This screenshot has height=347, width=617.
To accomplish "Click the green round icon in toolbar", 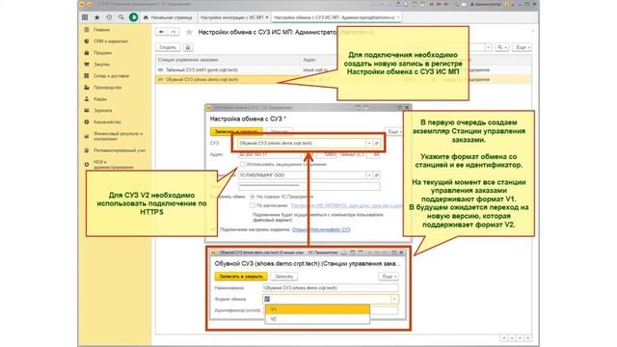I will click(134, 17).
